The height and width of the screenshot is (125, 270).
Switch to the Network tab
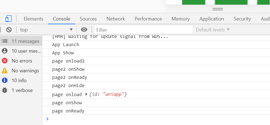[x=116, y=19]
